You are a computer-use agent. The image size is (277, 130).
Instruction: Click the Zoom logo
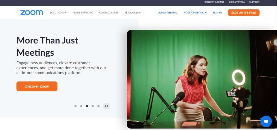point(31,12)
